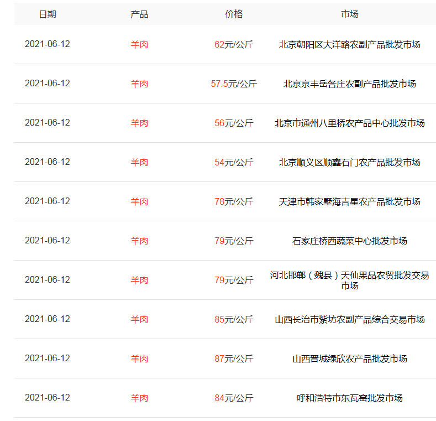Open 羊肉 link in the 石家庄桥西 market row

pos(139,241)
